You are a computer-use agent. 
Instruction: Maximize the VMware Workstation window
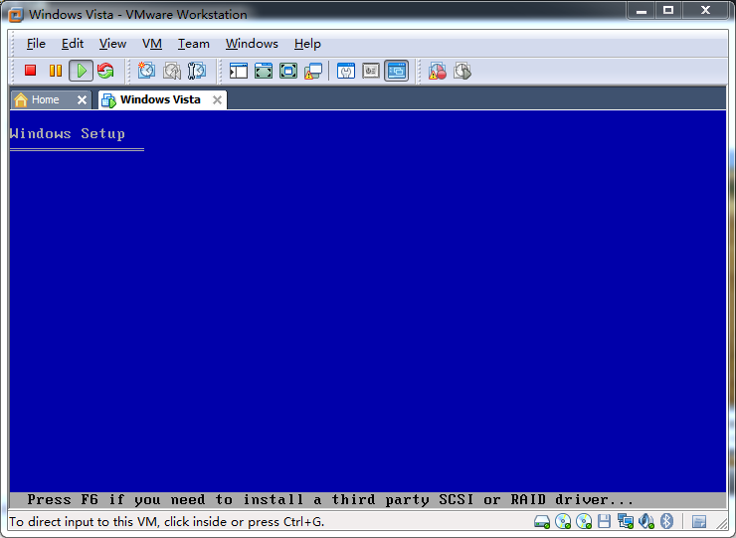(x=668, y=10)
